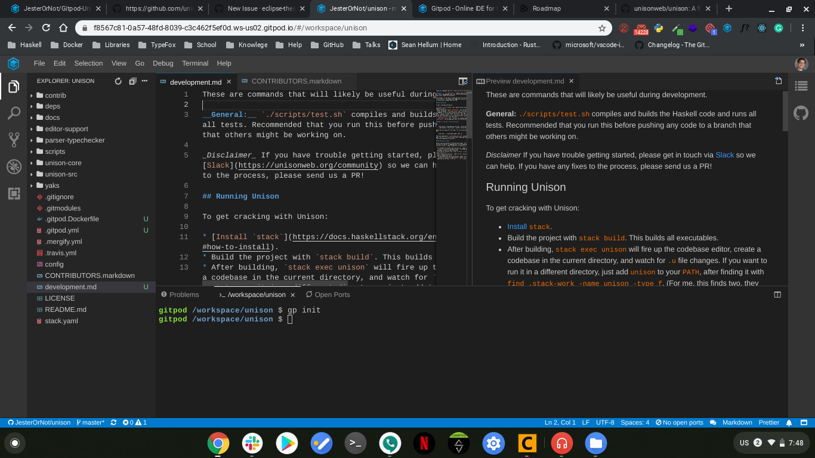The image size is (815, 458).
Task: Click the Gitpod logo in the menu bar
Action: [x=13, y=63]
